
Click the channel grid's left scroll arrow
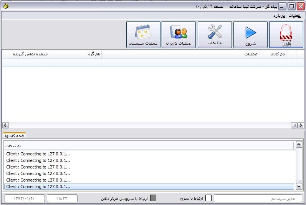pos(5,125)
